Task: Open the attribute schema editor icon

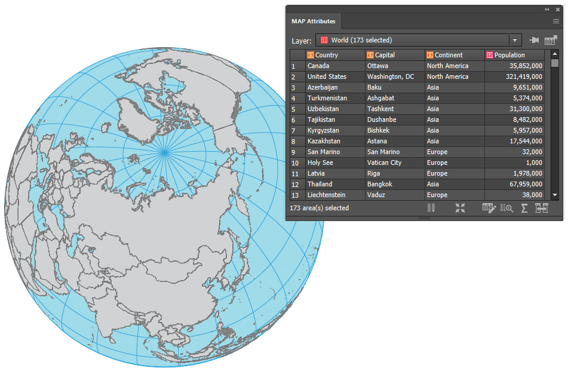Action: tap(489, 207)
